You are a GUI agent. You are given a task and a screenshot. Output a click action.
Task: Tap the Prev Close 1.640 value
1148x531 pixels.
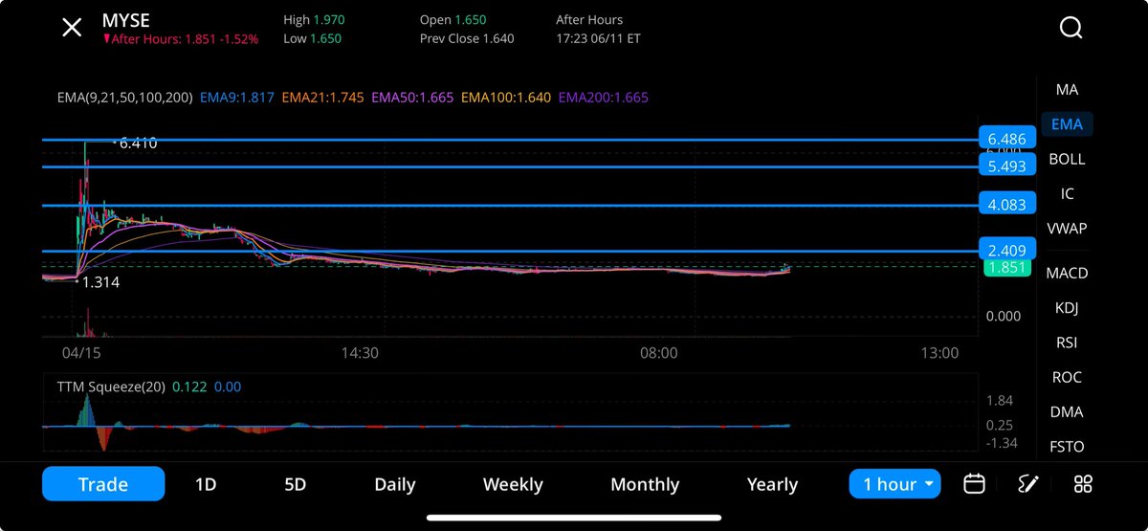[467, 38]
